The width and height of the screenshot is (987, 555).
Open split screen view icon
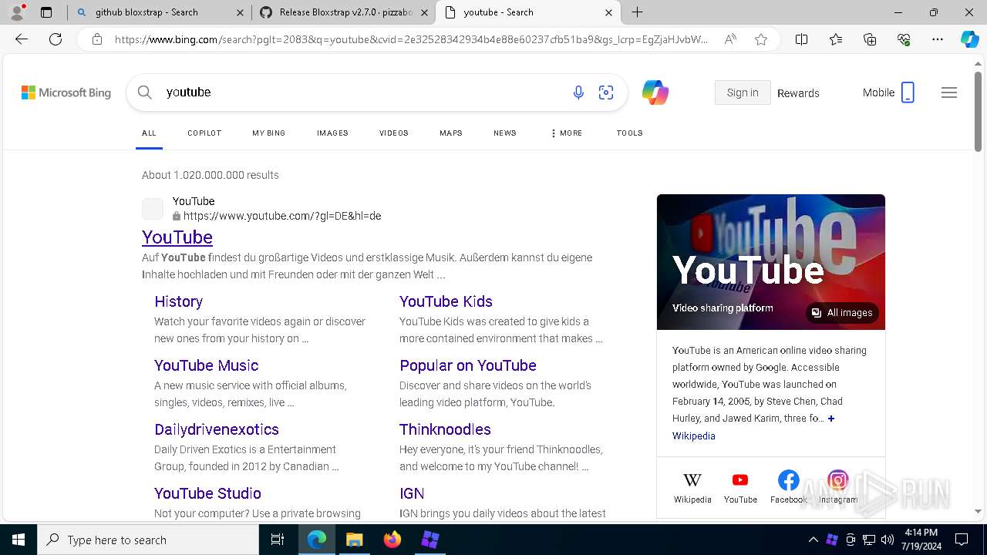(x=802, y=39)
